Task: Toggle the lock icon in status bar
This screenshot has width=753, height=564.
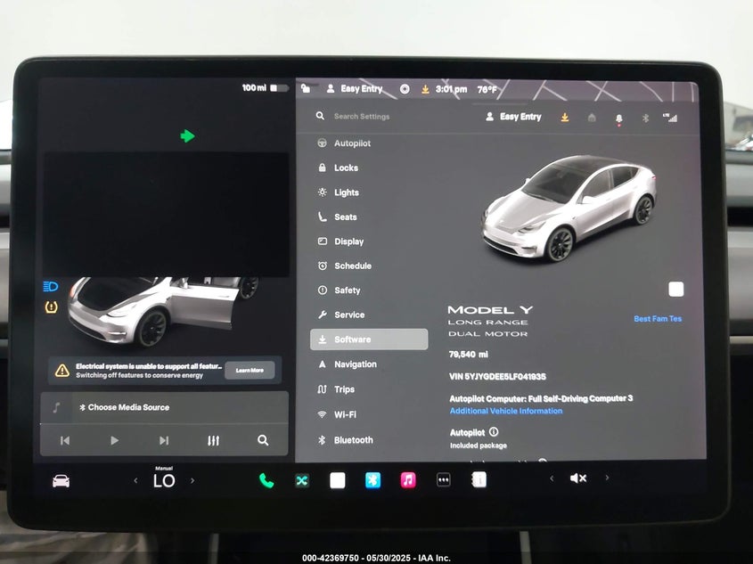Action: point(306,89)
